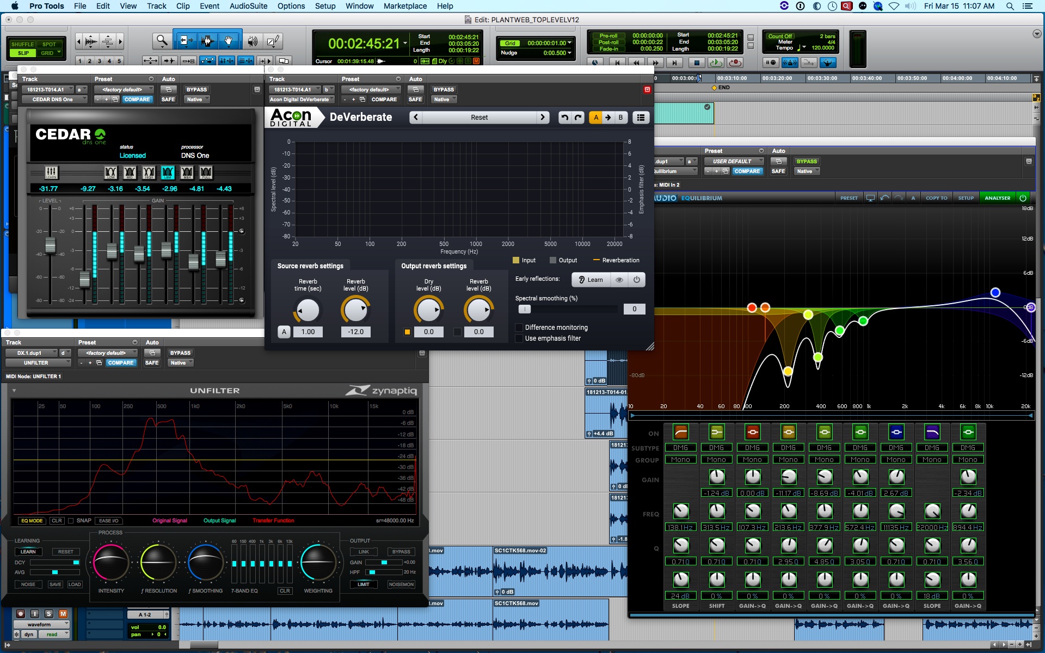Click LEARN button in UNFILTER
Viewport: 1045px width, 653px height.
point(28,552)
